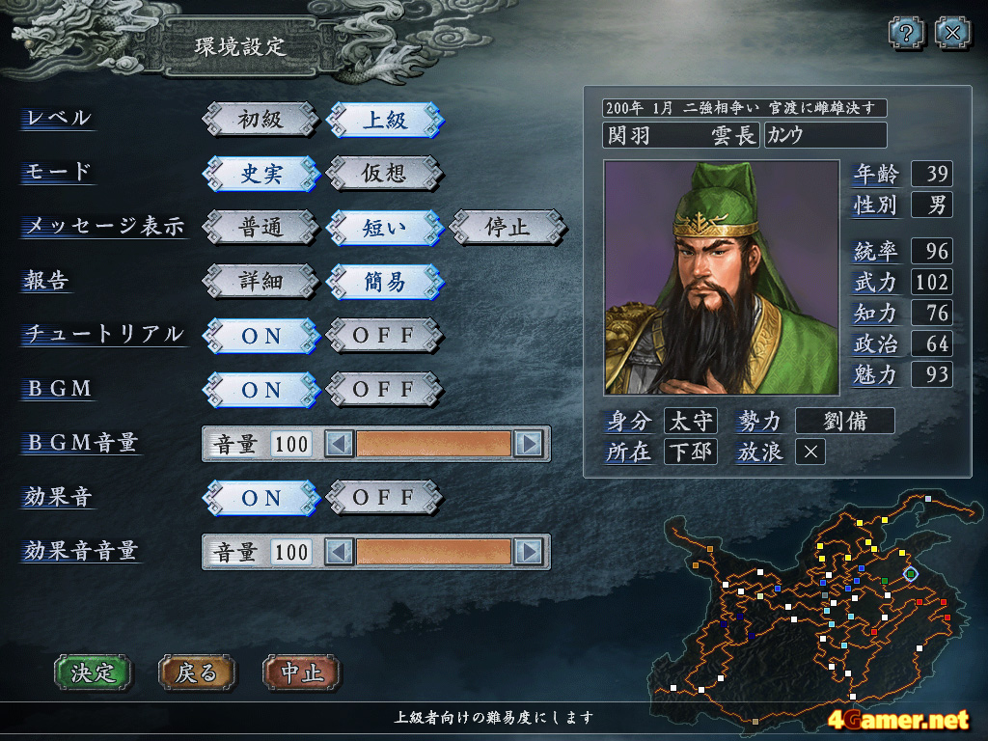Select 詳細 for 報告
This screenshot has width=988, height=741.
coord(261,281)
